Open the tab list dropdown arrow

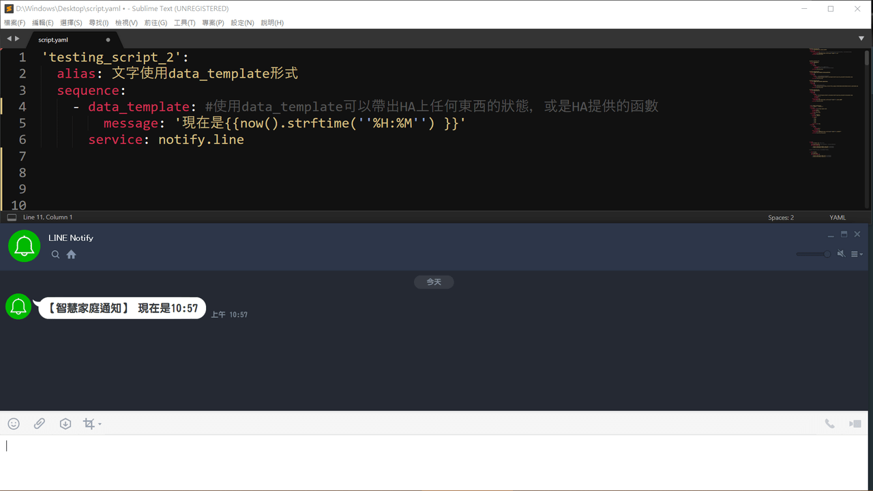coord(861,39)
